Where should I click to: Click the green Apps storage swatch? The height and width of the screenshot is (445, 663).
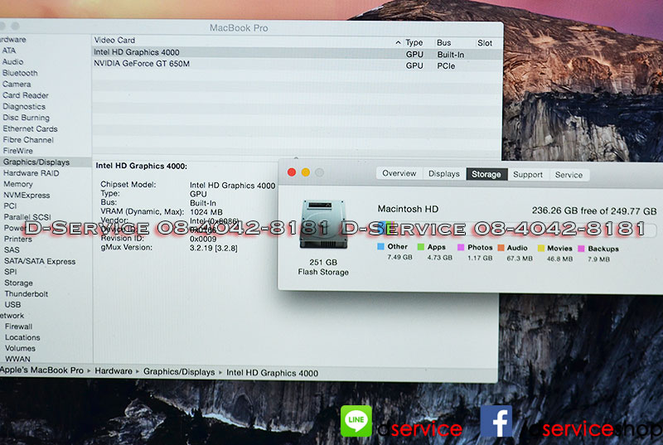pyautogui.click(x=421, y=247)
